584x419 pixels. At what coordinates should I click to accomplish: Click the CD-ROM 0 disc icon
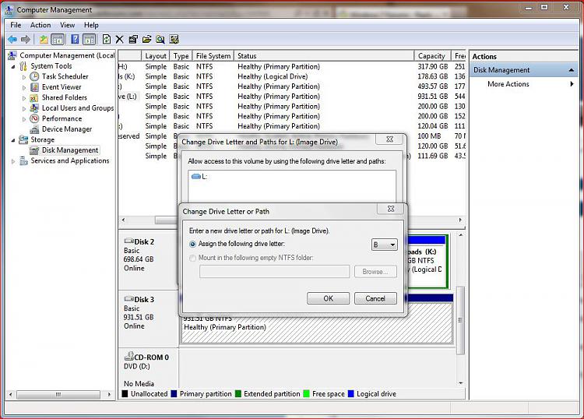pyautogui.click(x=128, y=356)
